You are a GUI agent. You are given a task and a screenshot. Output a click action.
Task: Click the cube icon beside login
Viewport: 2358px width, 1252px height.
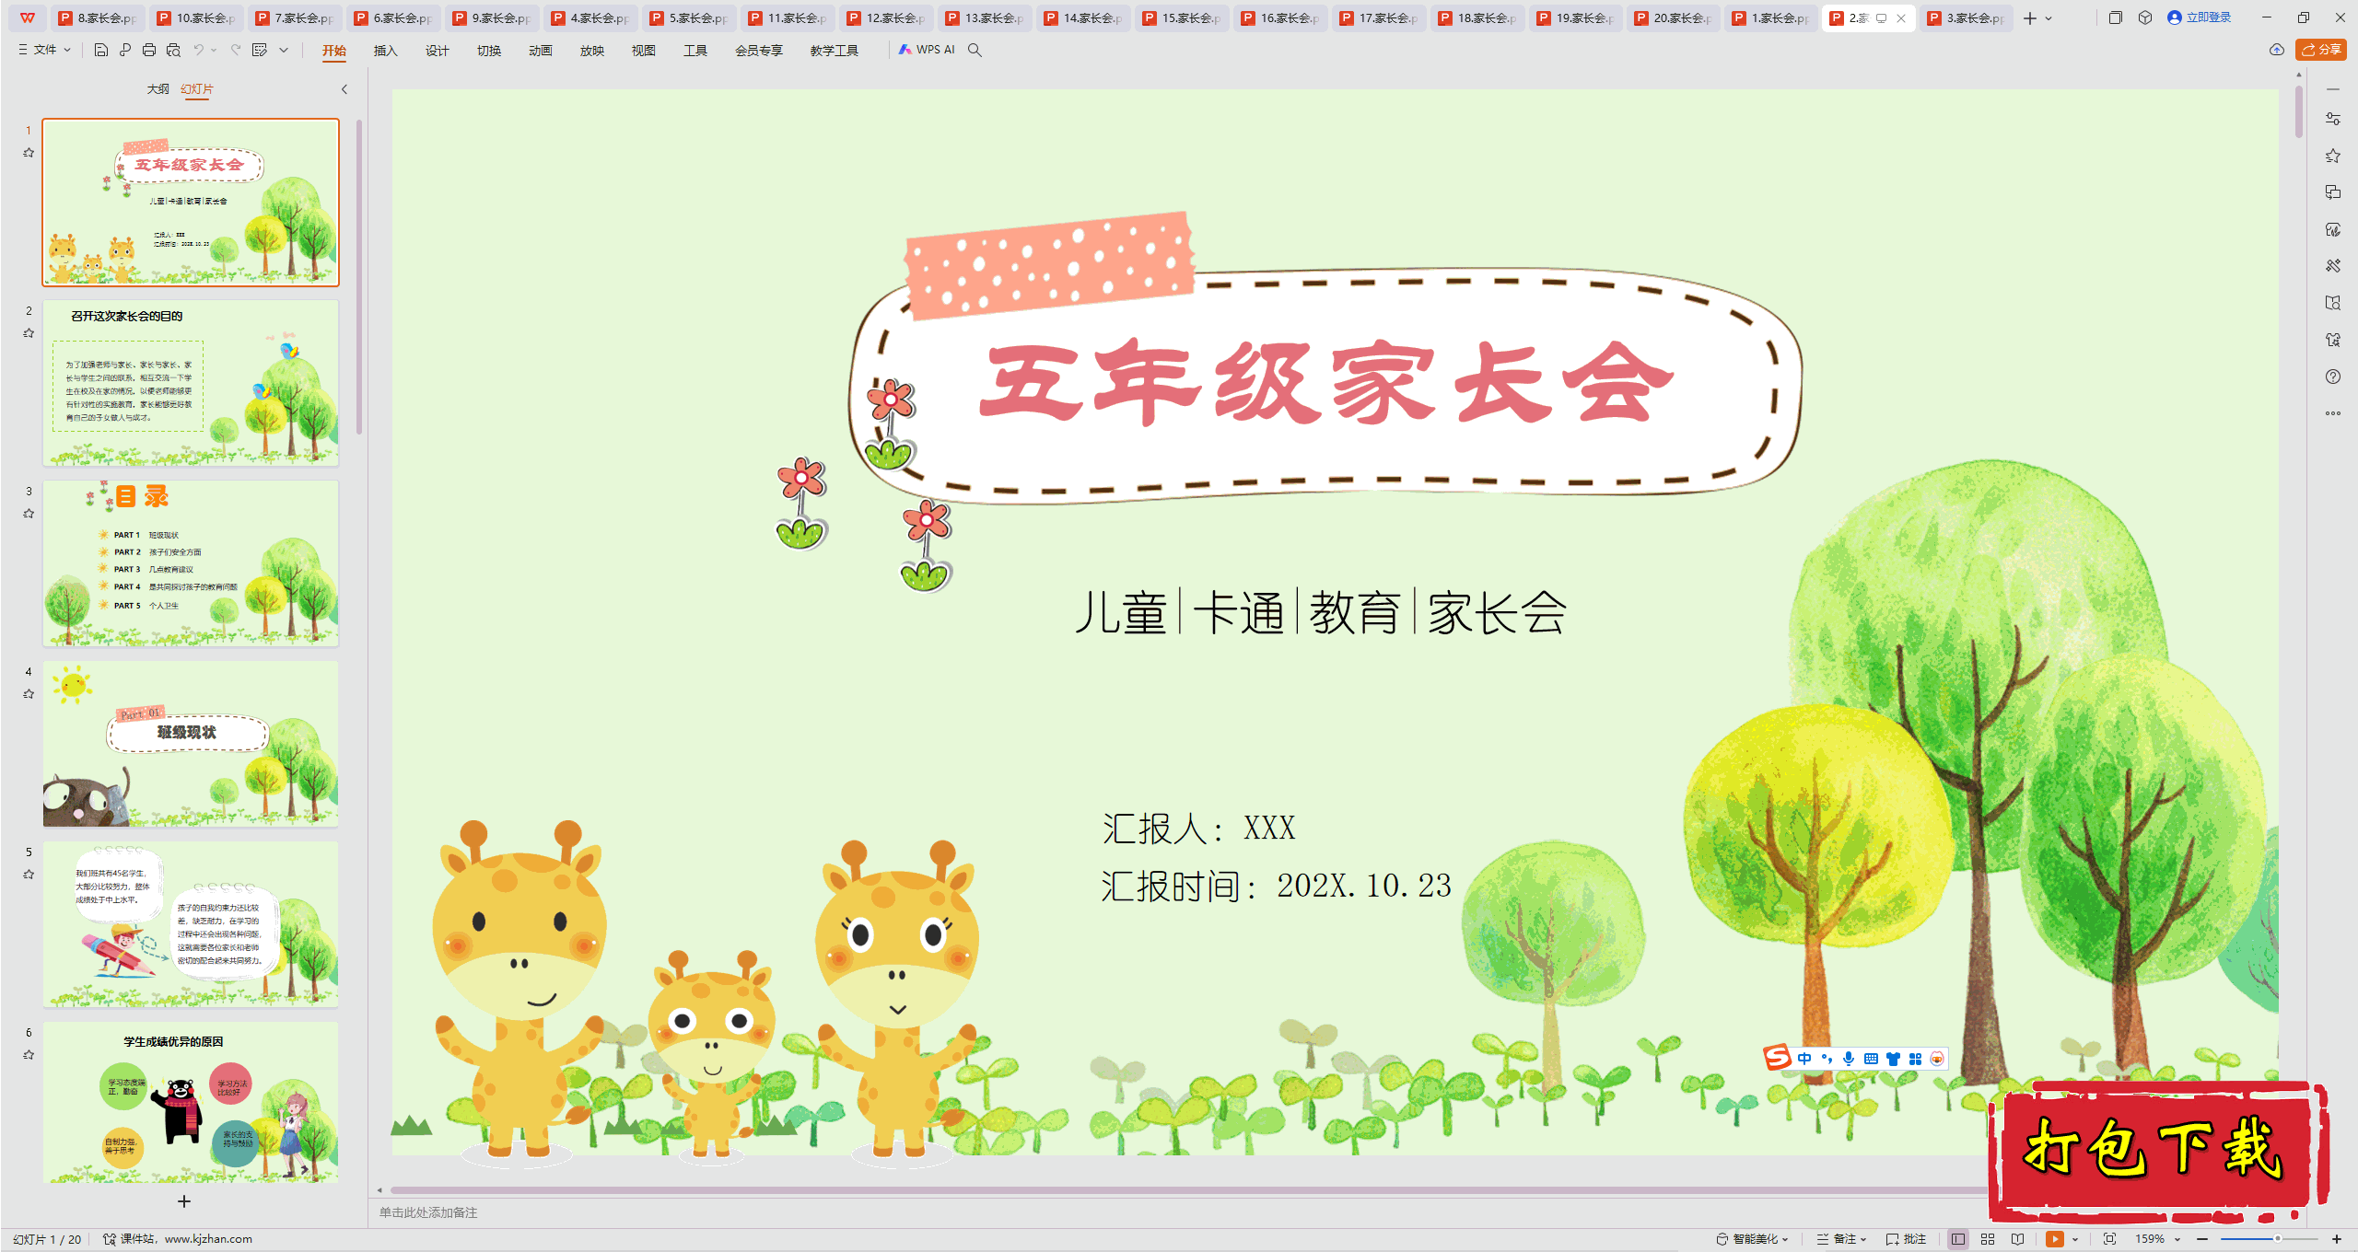(2145, 17)
